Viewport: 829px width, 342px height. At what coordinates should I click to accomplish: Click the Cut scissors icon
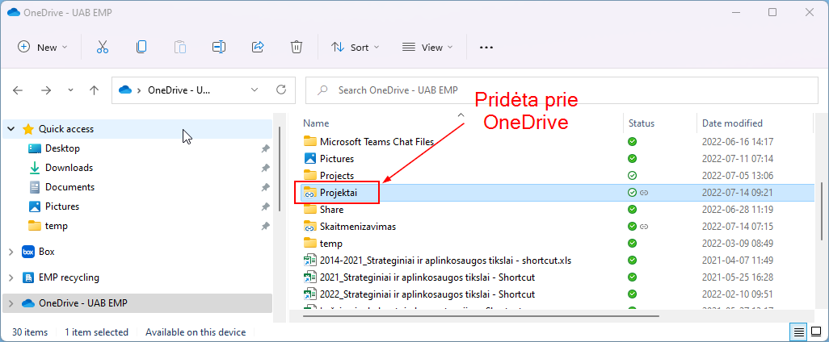[x=103, y=48]
